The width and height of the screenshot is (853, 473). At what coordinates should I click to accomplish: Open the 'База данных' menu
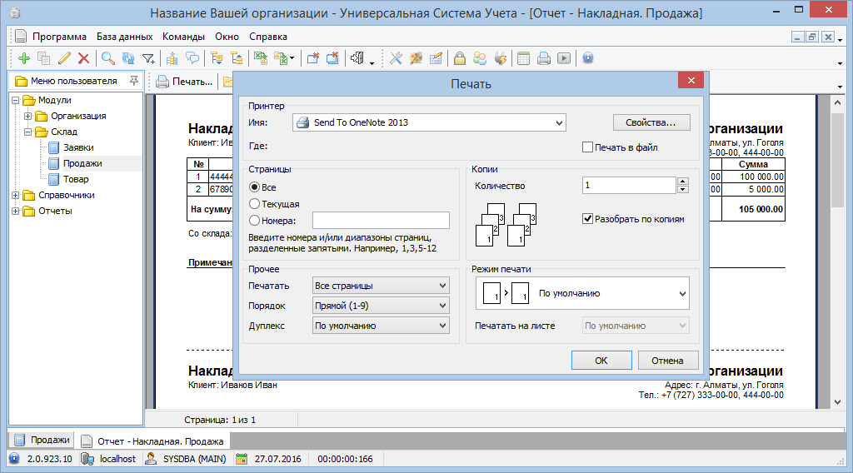[124, 37]
